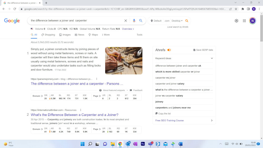
Task: Collapse the Keyword ideas section
Action: click(x=212, y=58)
